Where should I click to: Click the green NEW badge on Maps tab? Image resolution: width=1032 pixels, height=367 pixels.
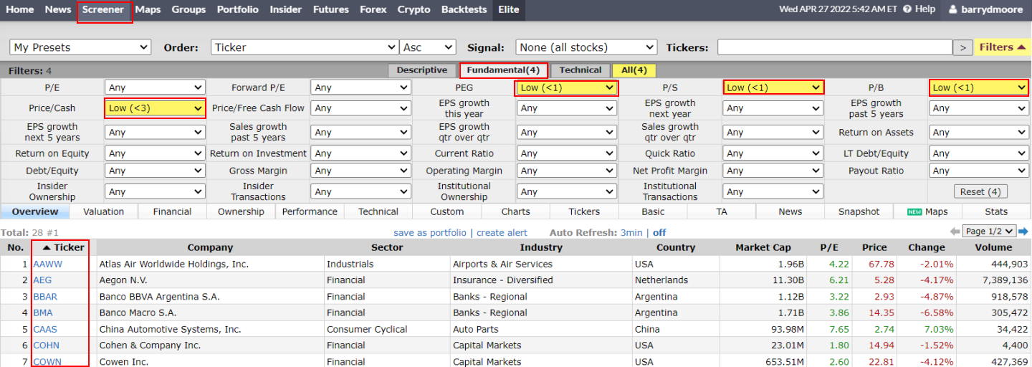[914, 212]
